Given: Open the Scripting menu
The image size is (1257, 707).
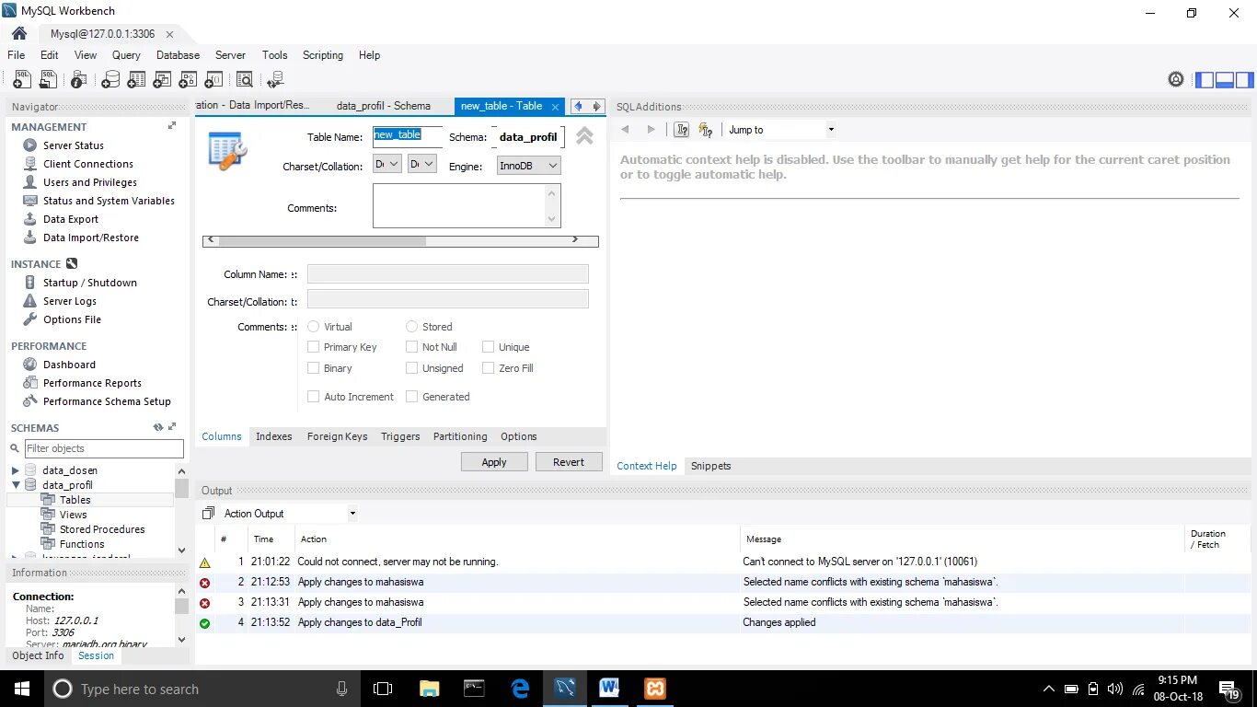Looking at the screenshot, I should pyautogui.click(x=323, y=55).
